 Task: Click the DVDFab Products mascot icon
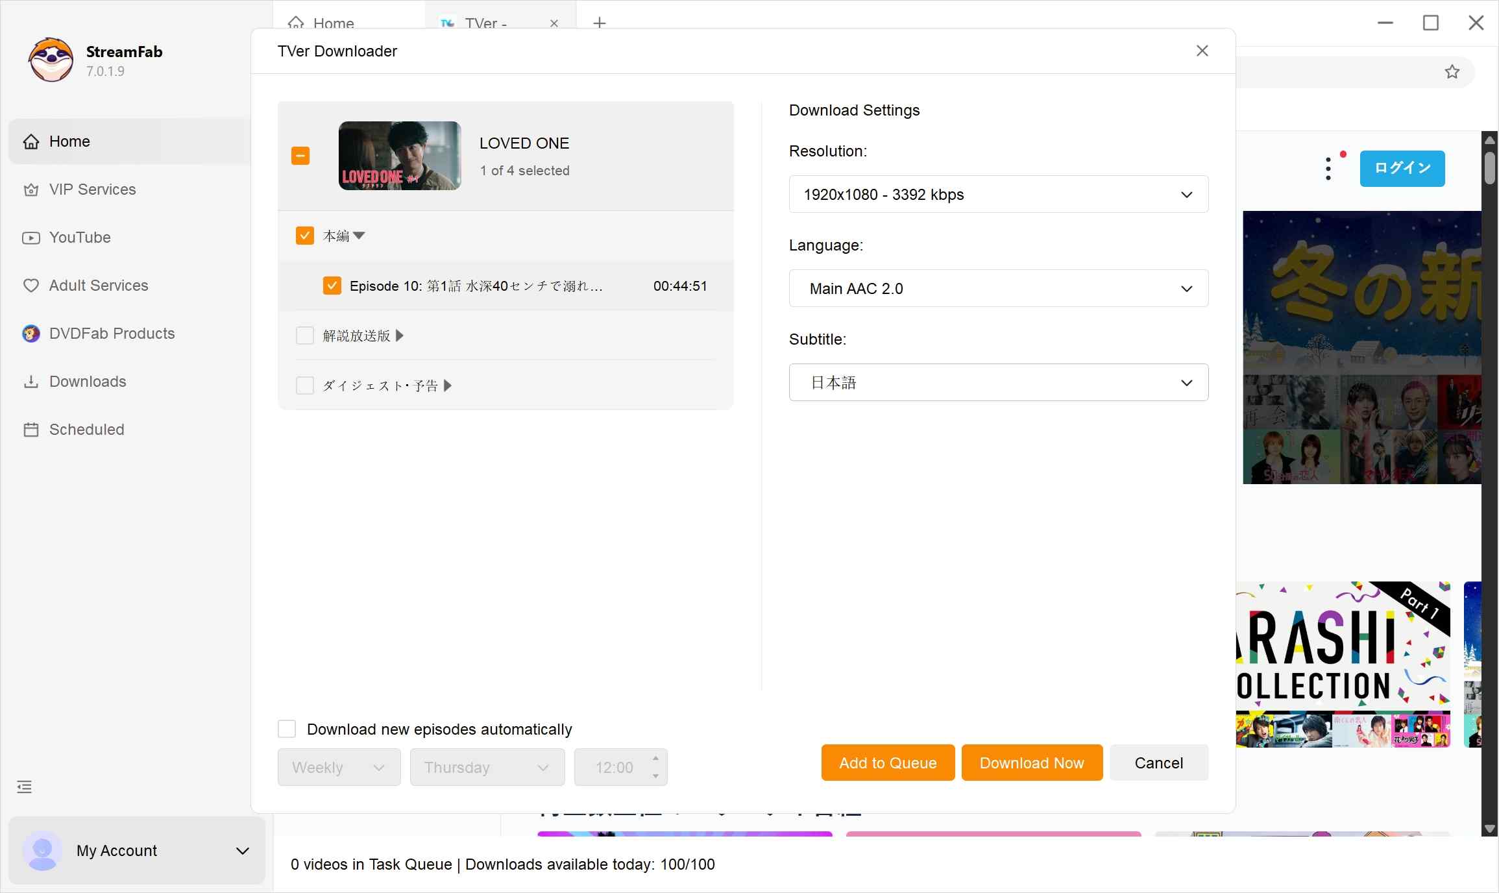pyautogui.click(x=31, y=334)
